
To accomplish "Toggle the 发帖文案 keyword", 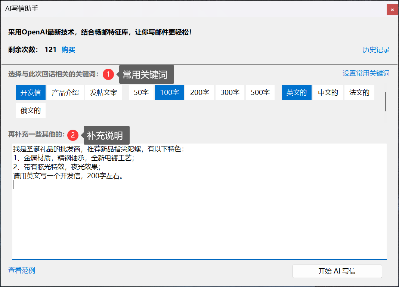I will tap(103, 92).
